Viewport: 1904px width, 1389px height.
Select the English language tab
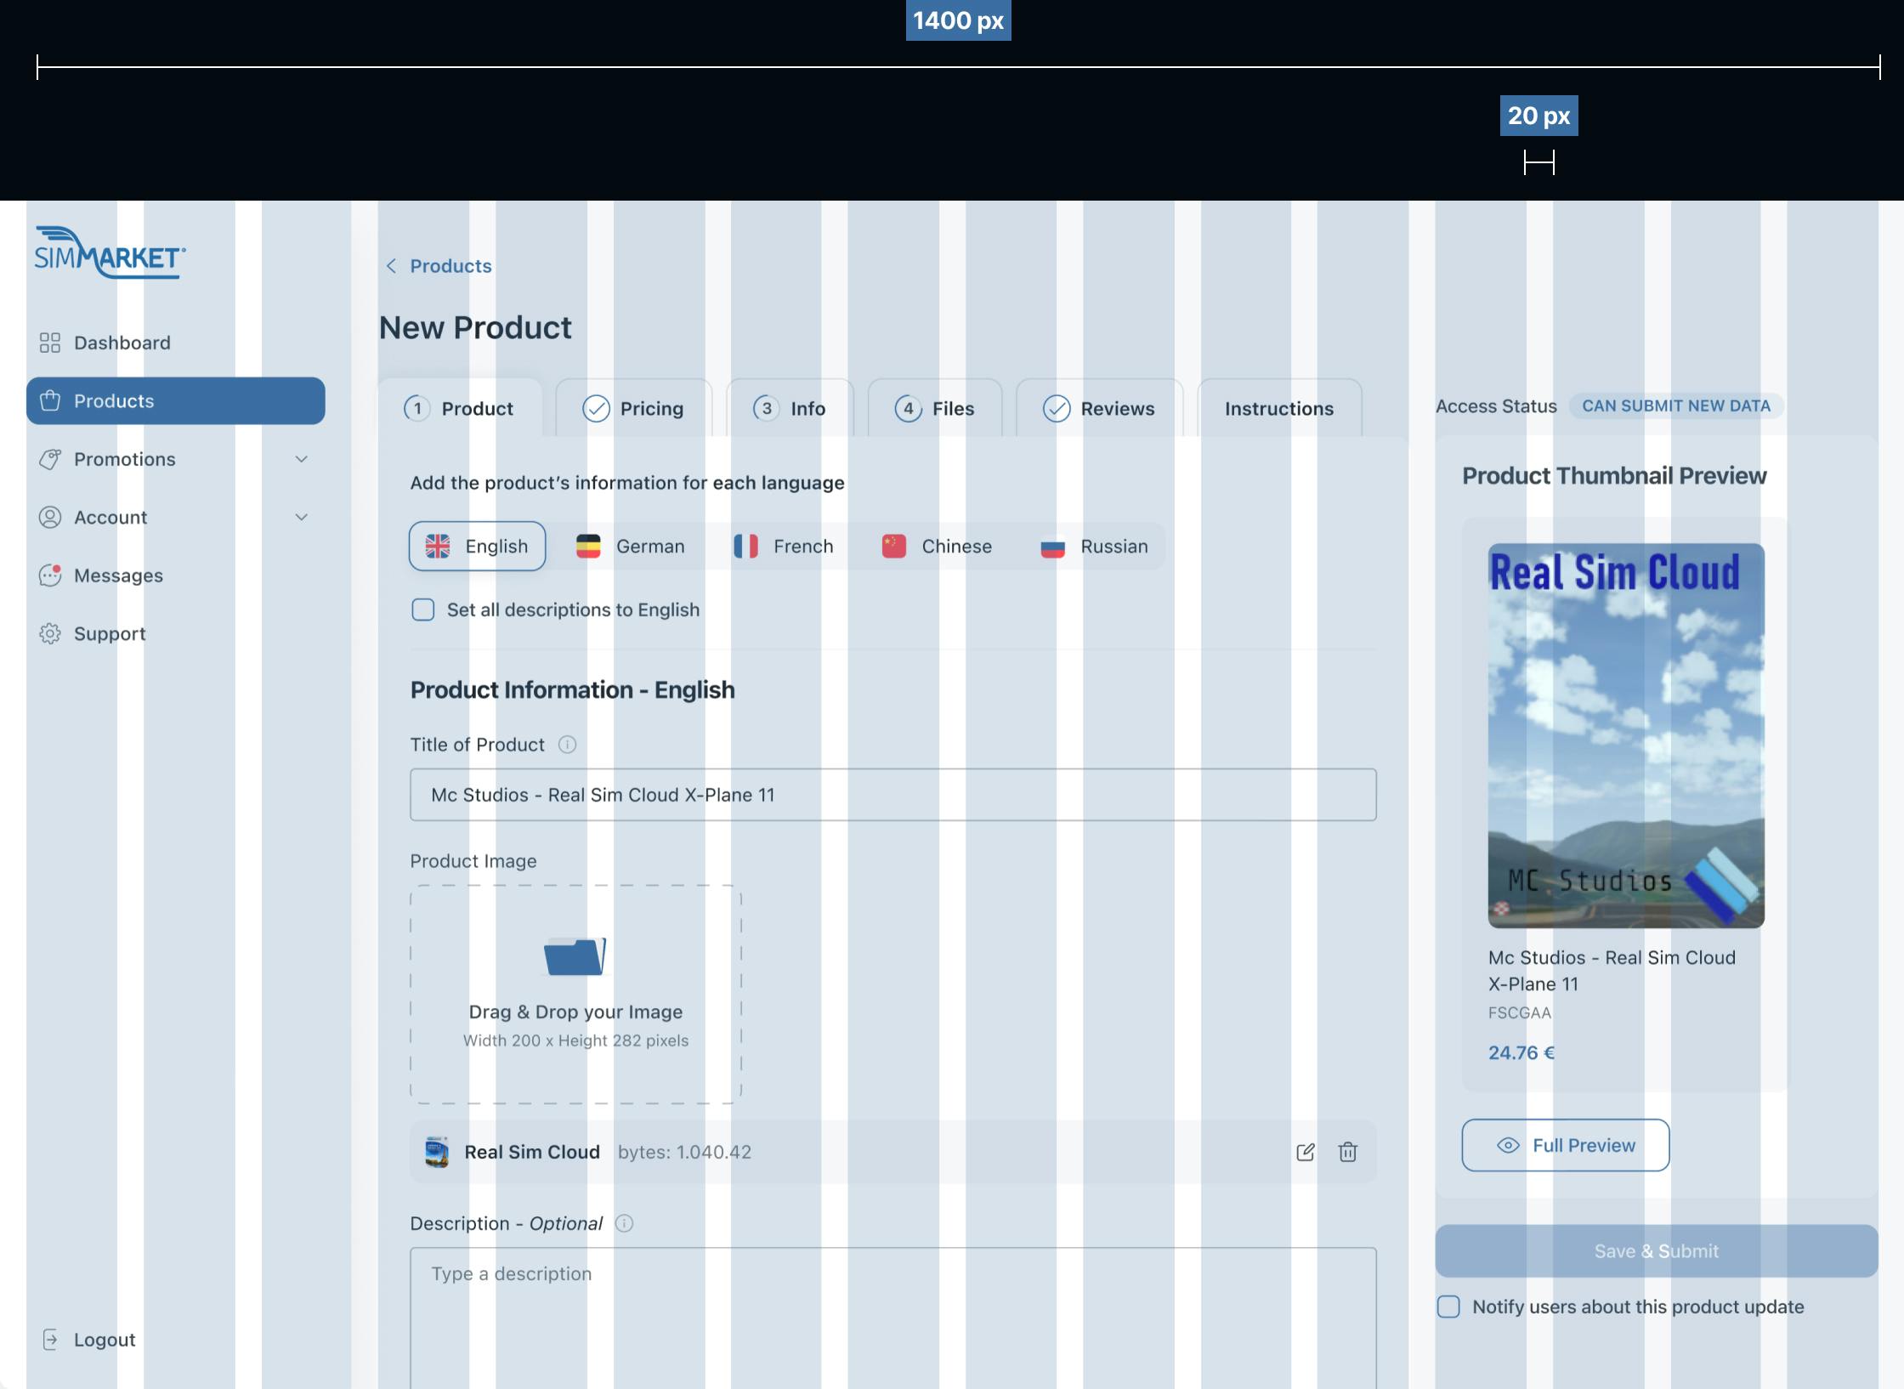tap(477, 547)
